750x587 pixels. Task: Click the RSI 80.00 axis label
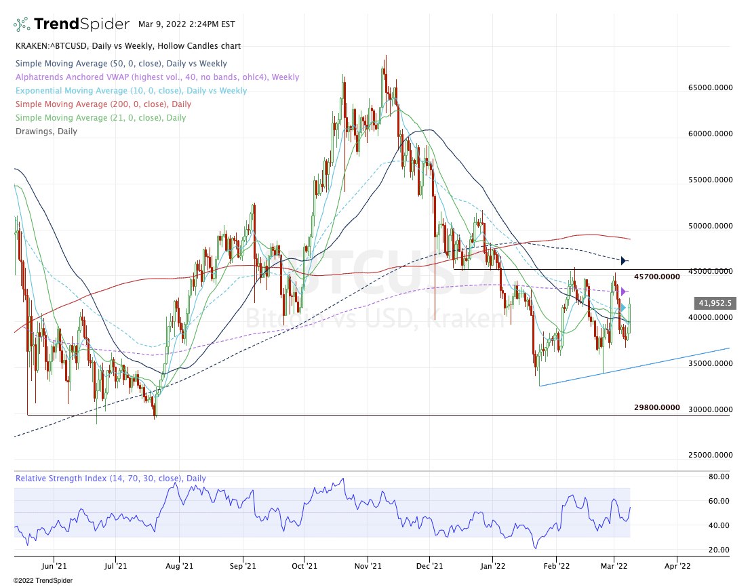719,477
